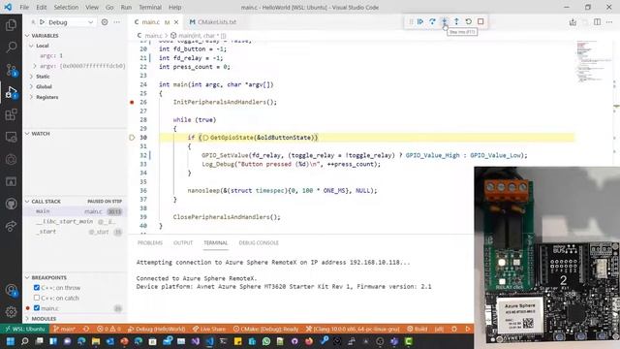Open Windows taskbar search
The image size is (620, 349).
(24, 341)
